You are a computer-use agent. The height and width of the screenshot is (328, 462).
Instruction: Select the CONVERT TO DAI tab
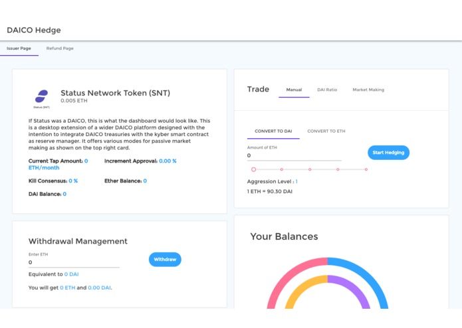(273, 131)
